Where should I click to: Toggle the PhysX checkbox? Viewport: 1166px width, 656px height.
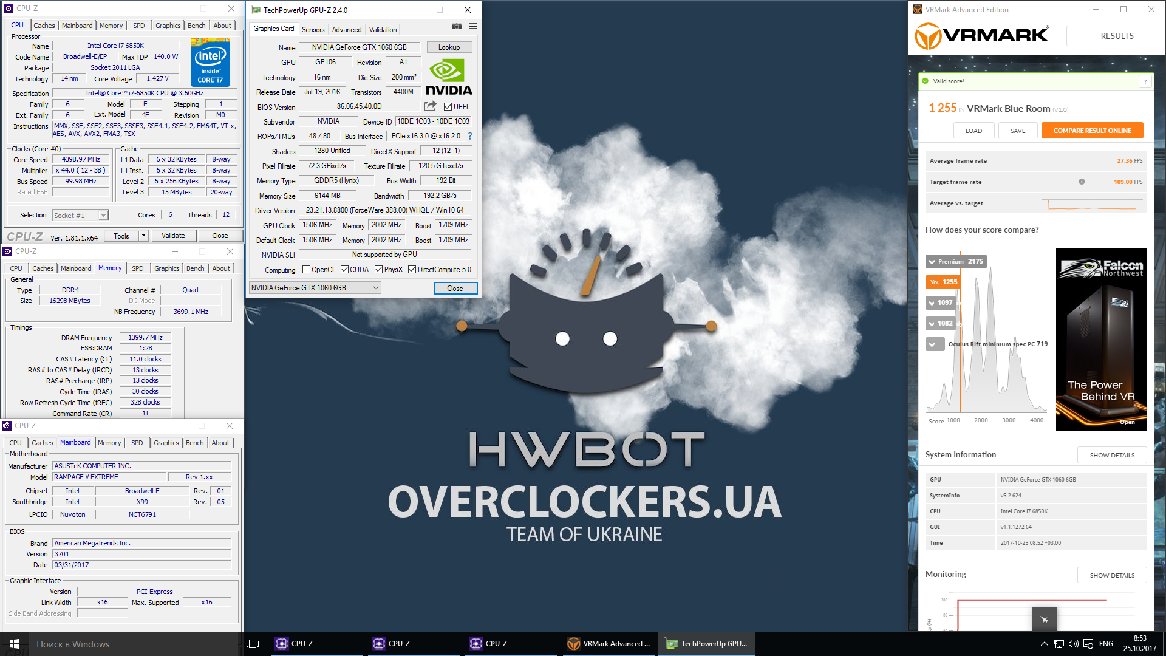[378, 270]
